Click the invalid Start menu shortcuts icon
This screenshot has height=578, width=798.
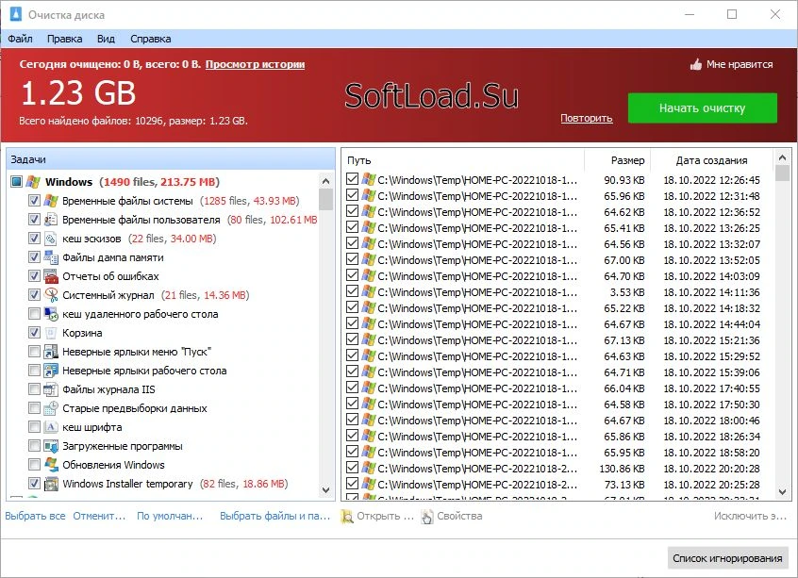[51, 351]
